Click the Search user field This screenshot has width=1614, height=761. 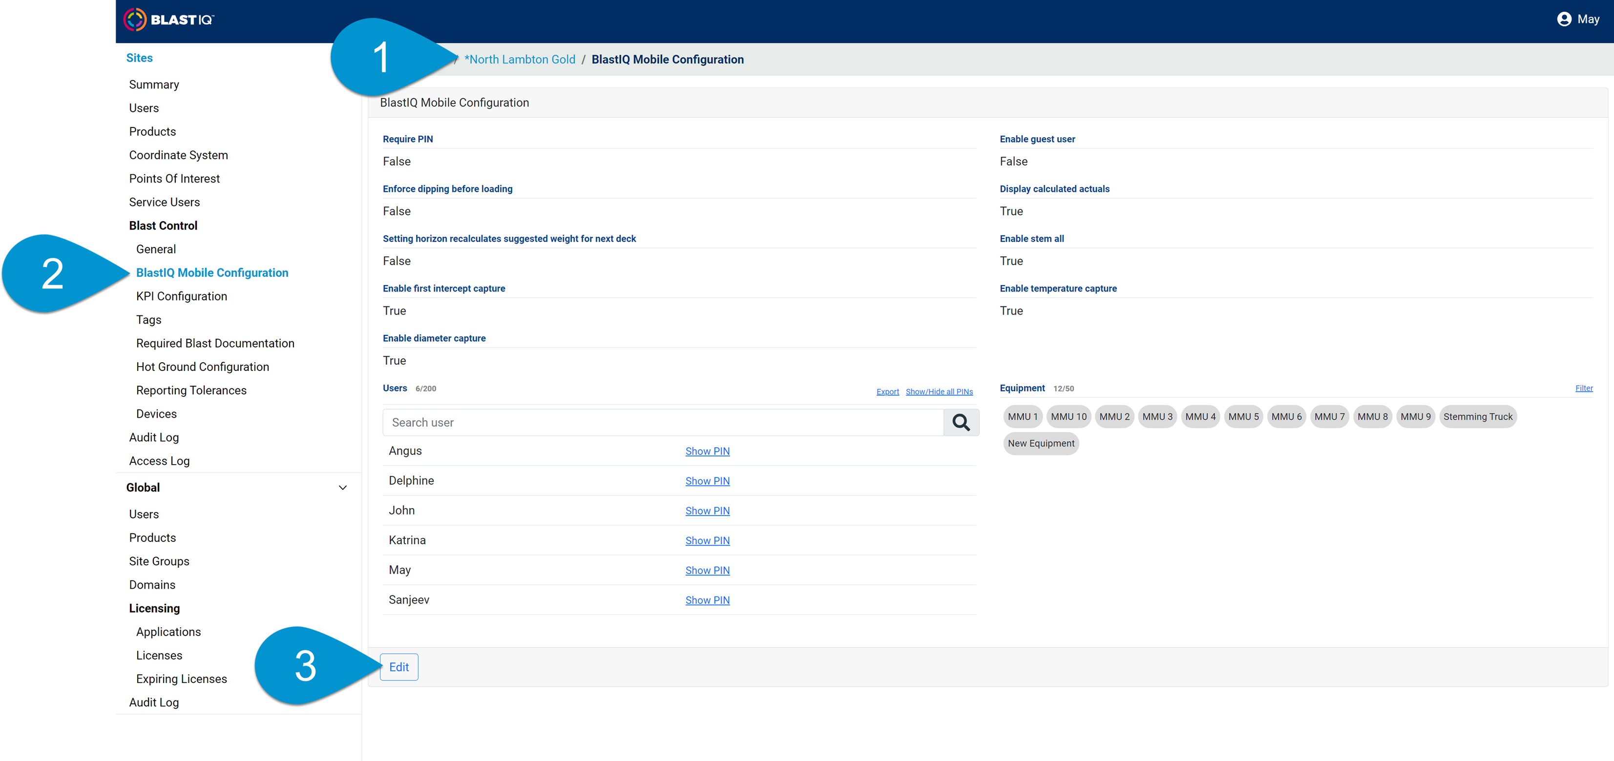click(663, 423)
